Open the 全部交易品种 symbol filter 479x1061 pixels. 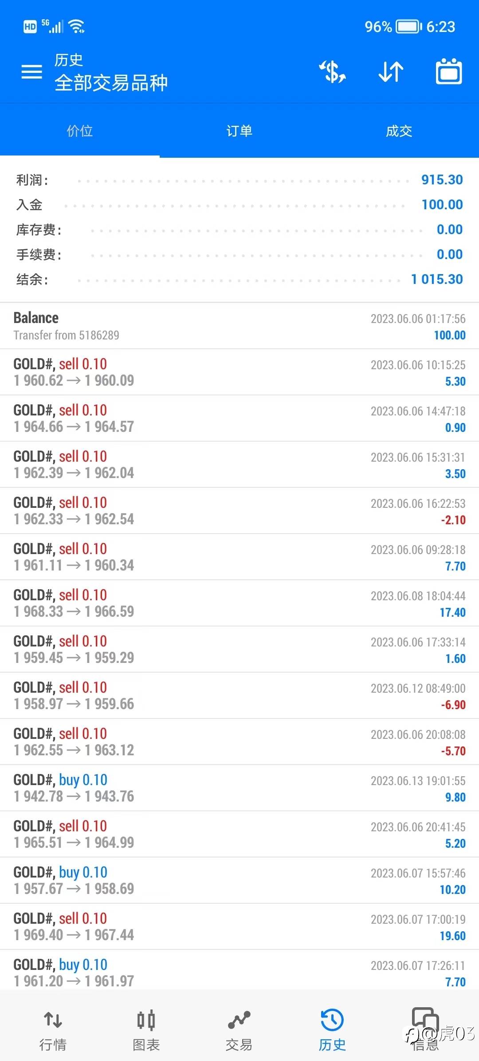(111, 83)
